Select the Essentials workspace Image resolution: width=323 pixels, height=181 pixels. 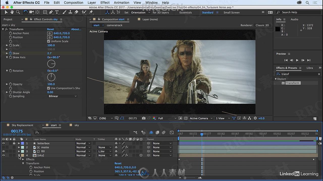click(185, 12)
